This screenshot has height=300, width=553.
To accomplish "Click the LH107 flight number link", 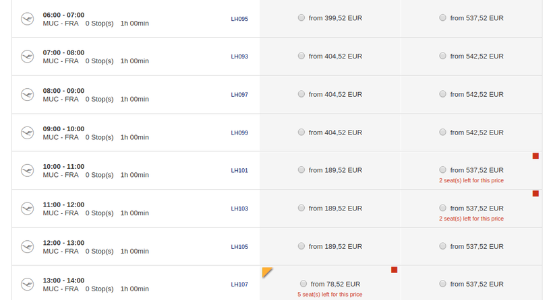I will pyautogui.click(x=239, y=285).
